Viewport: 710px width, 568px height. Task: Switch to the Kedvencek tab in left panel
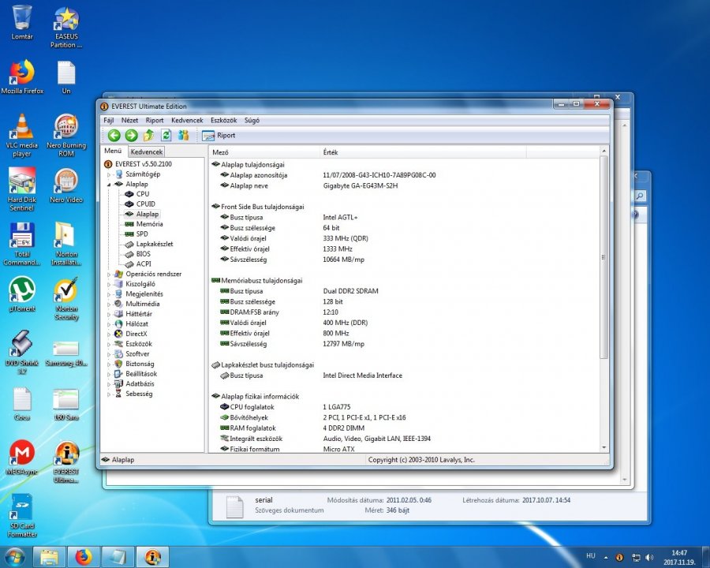coord(147,151)
